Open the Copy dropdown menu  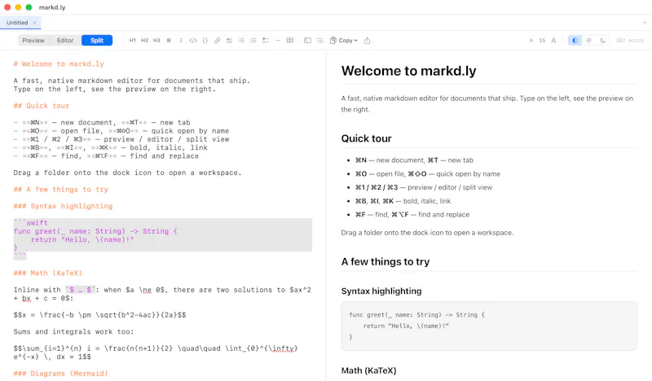tap(344, 41)
